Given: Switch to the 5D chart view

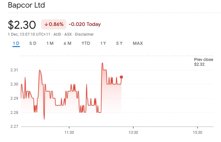Looking at the screenshot, I should [x=33, y=43].
